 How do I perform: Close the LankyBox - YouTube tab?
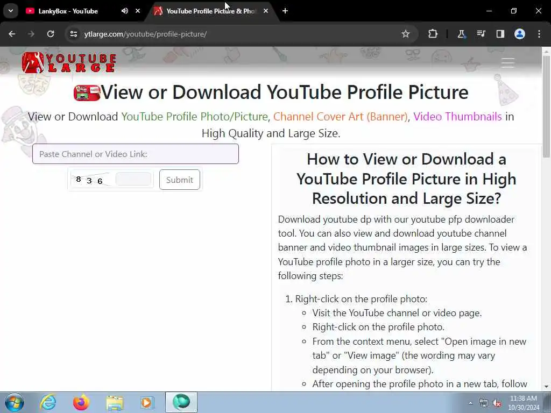coord(138,11)
